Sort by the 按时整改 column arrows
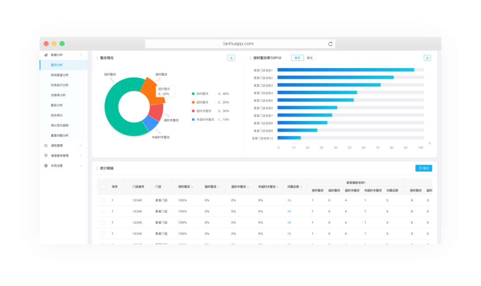Viewport: 481px width, 286px height. coord(192,187)
